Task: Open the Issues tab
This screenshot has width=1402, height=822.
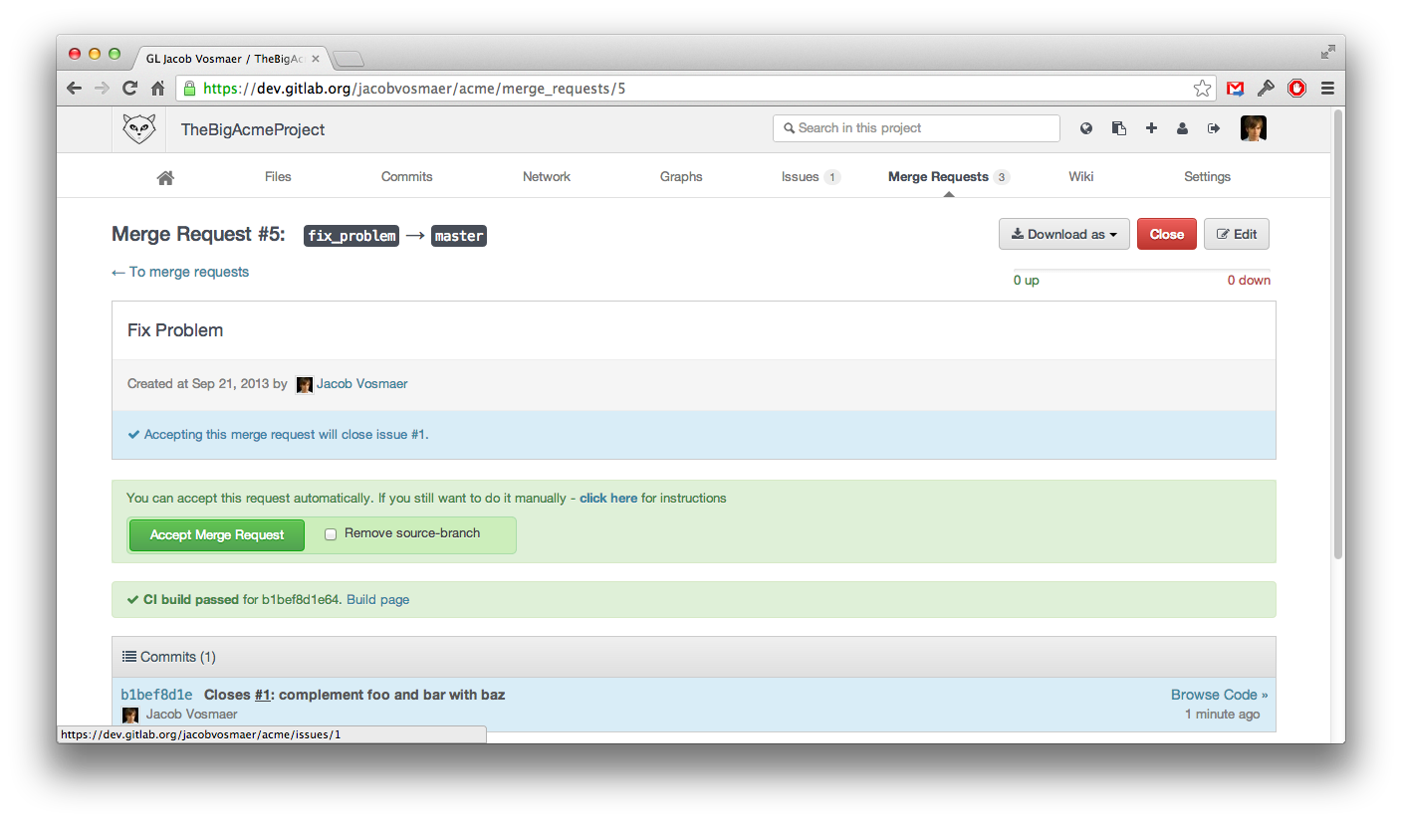Action: [801, 176]
